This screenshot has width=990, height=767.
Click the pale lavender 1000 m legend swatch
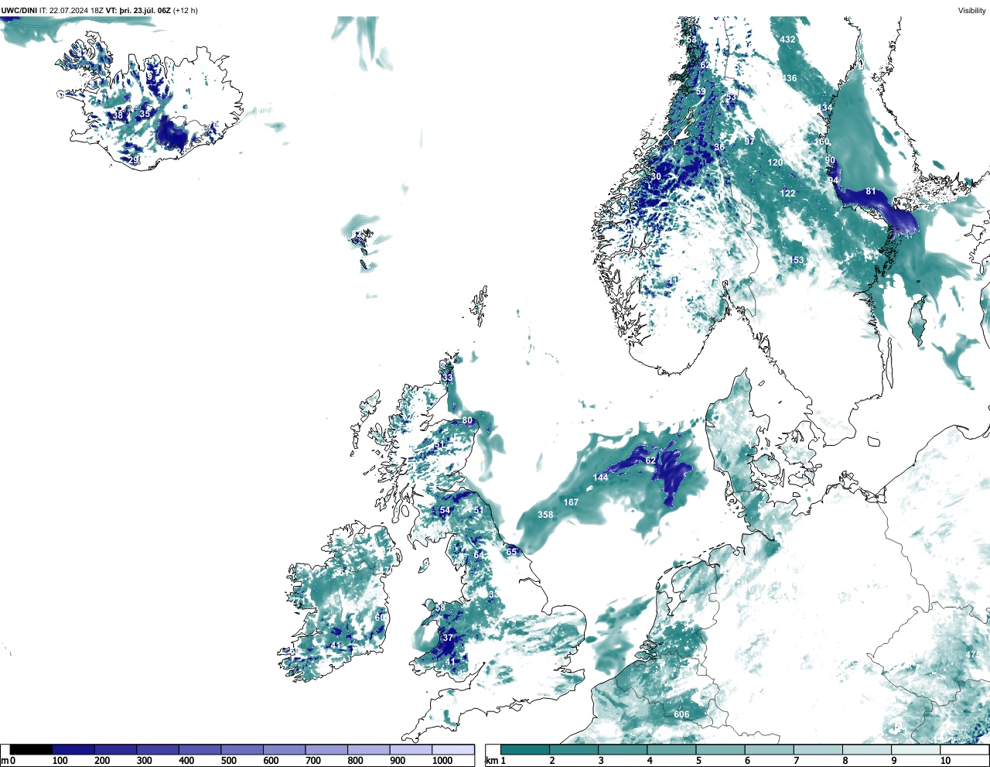[452, 749]
